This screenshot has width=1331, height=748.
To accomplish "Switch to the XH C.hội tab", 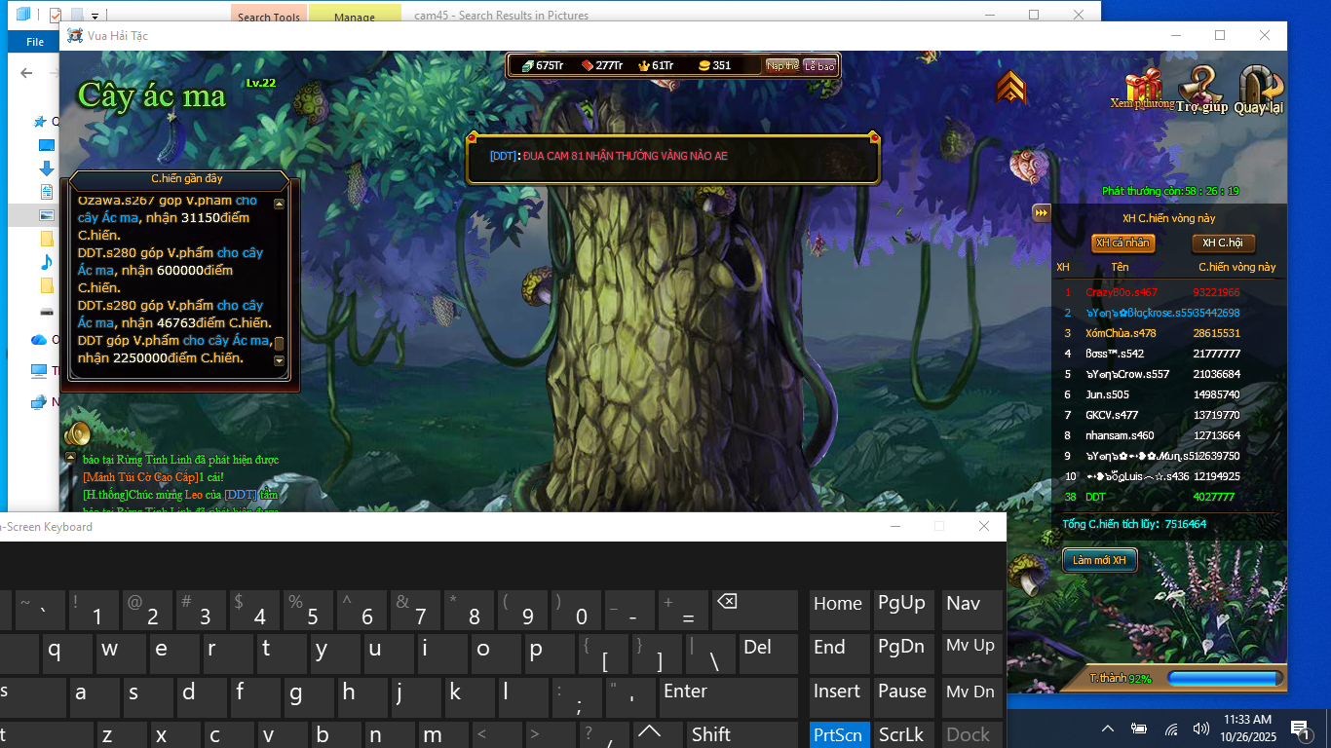I will (1224, 243).
